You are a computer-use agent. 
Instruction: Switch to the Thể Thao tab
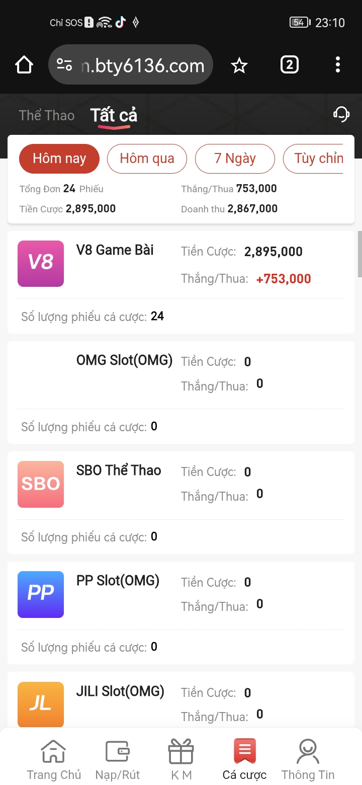point(47,115)
